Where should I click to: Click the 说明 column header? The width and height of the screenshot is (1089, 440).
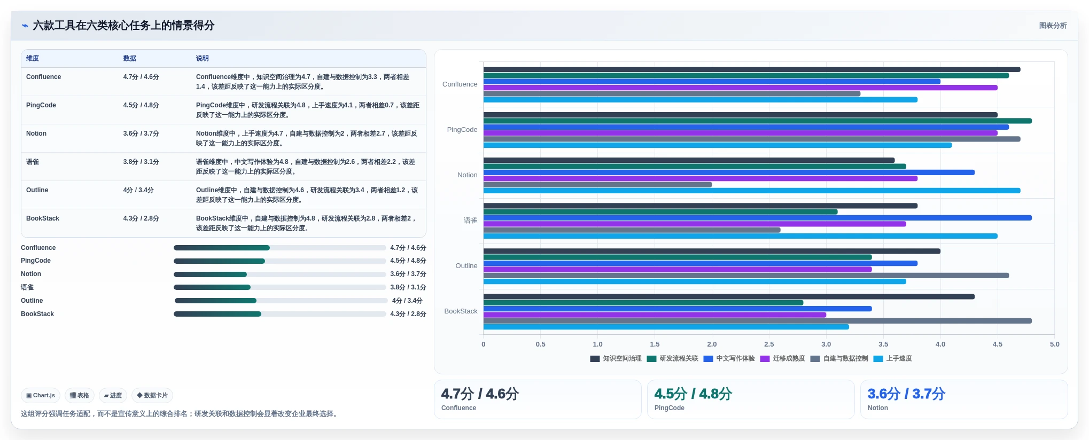click(x=203, y=58)
